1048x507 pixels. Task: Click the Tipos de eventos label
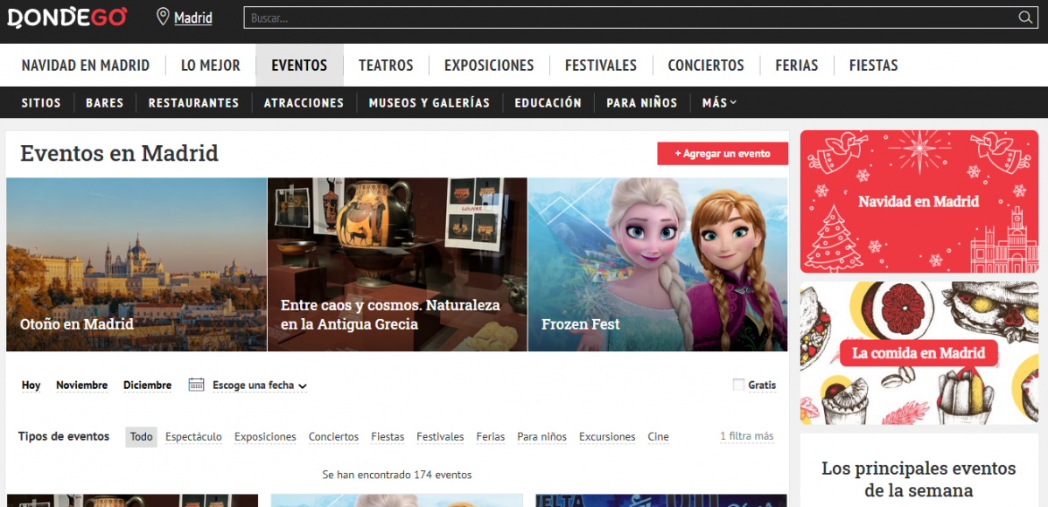pos(64,436)
